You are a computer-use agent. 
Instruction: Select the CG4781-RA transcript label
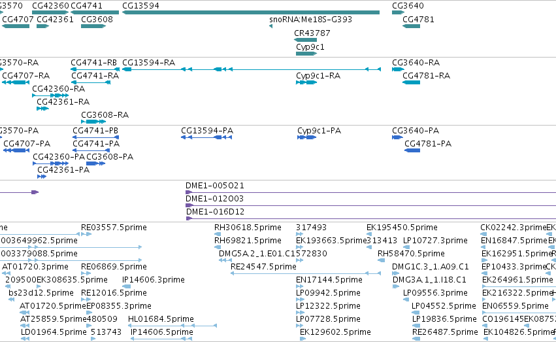click(x=426, y=76)
